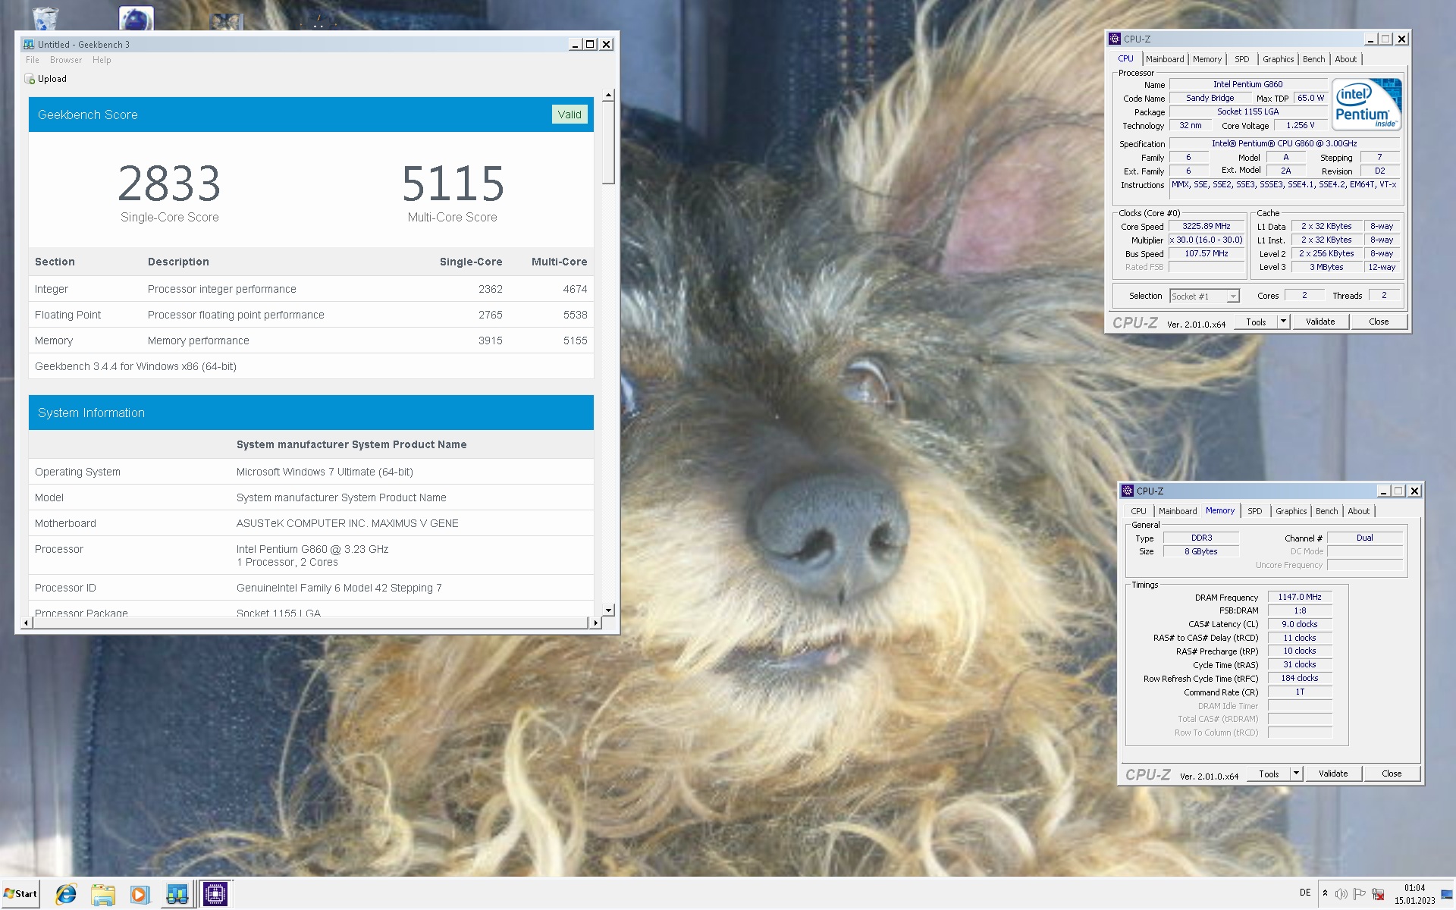Click Geekbench vertical scrollbar down arrow
The height and width of the screenshot is (910, 1456).
[608, 610]
